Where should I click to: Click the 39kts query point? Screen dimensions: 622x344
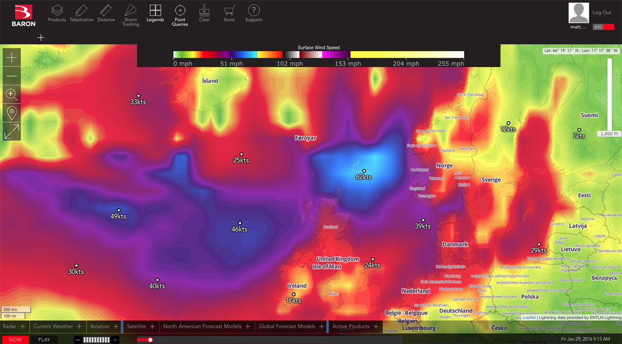click(423, 220)
